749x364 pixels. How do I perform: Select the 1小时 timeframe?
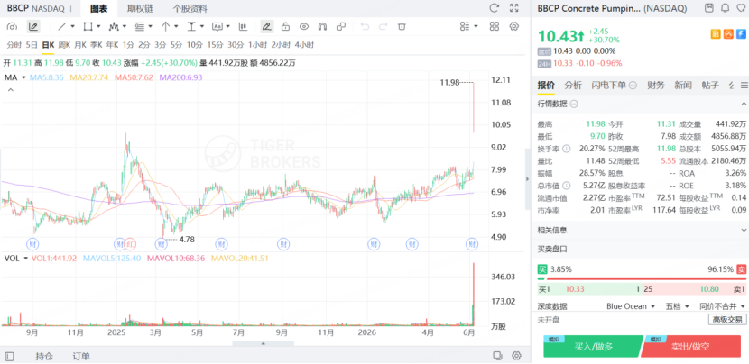[x=257, y=45]
